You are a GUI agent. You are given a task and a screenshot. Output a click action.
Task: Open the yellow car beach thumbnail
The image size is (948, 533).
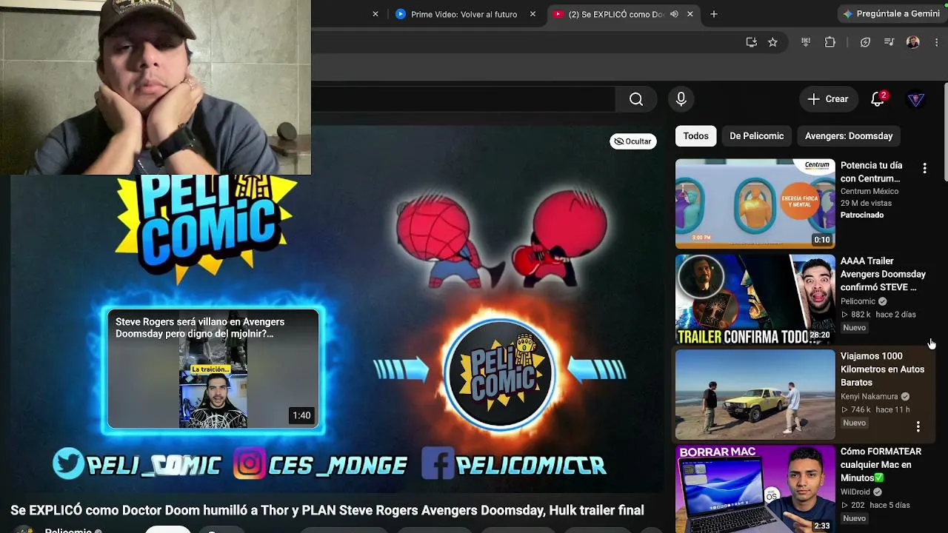(x=755, y=395)
